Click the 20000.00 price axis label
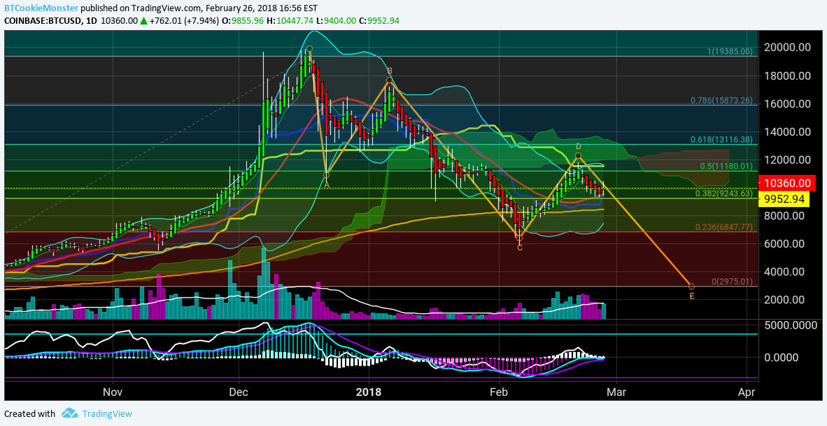Screen dimensions: 827x426 [786, 48]
